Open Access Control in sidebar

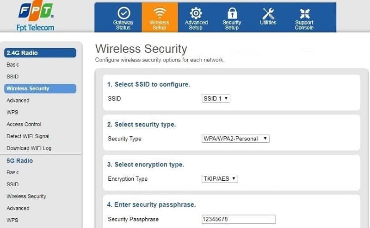24,124
